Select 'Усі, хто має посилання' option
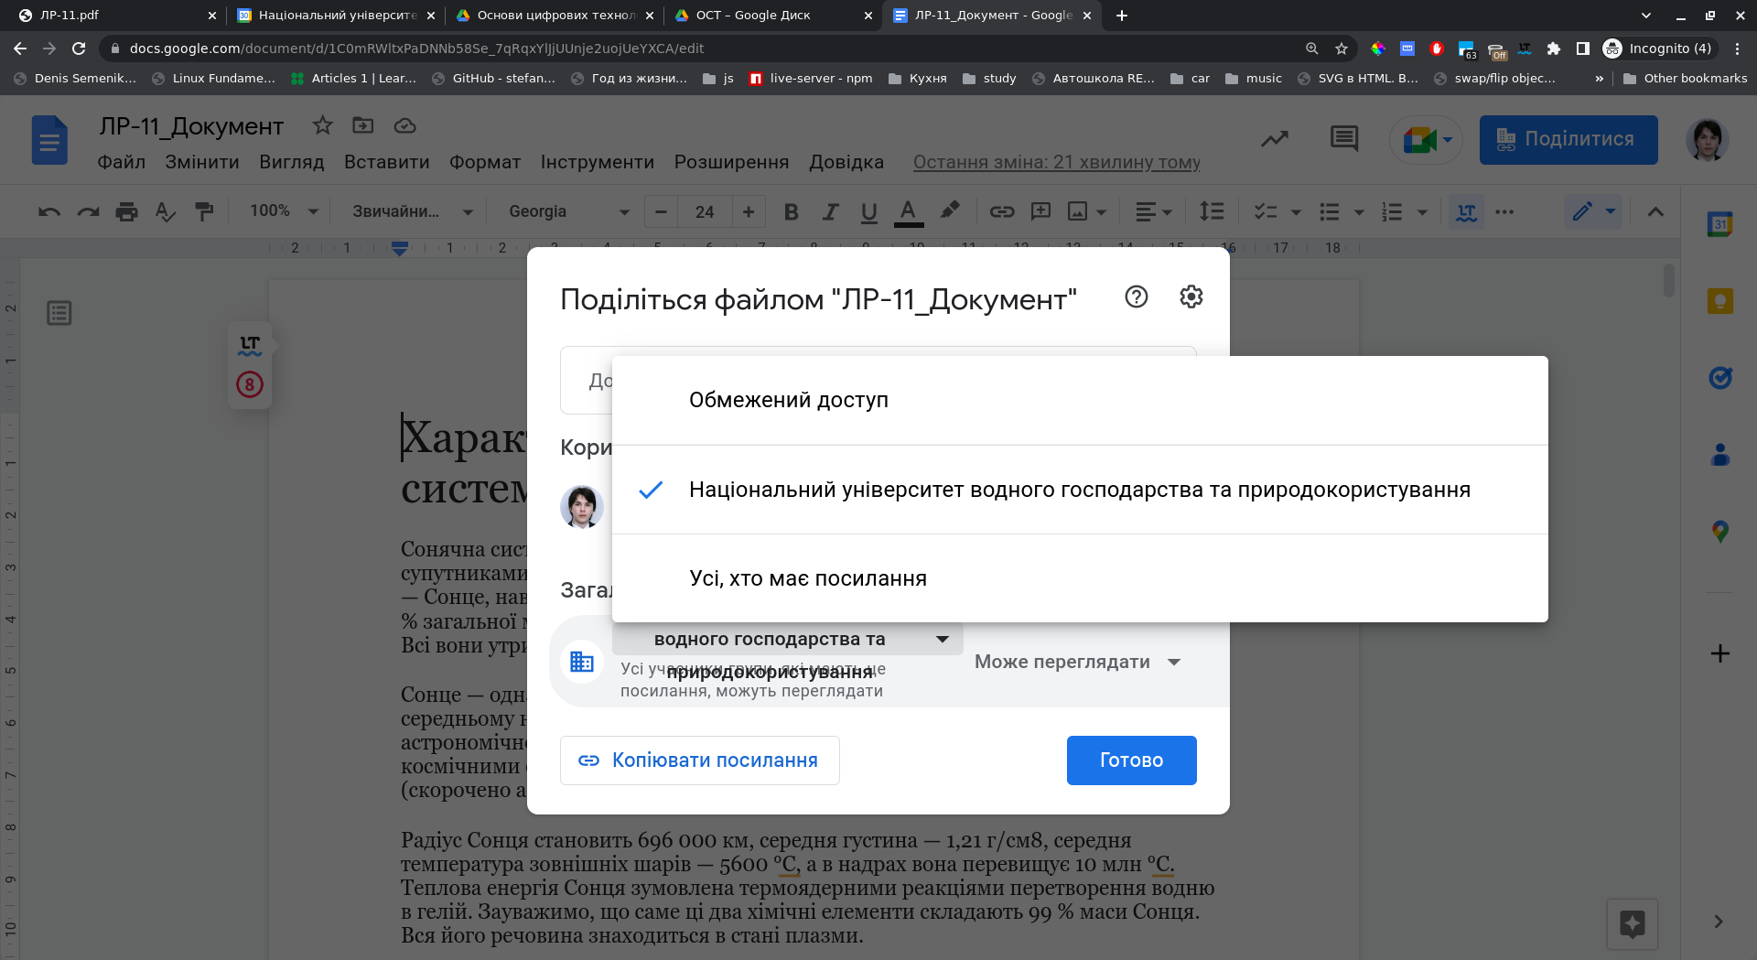The width and height of the screenshot is (1757, 960). (x=807, y=578)
